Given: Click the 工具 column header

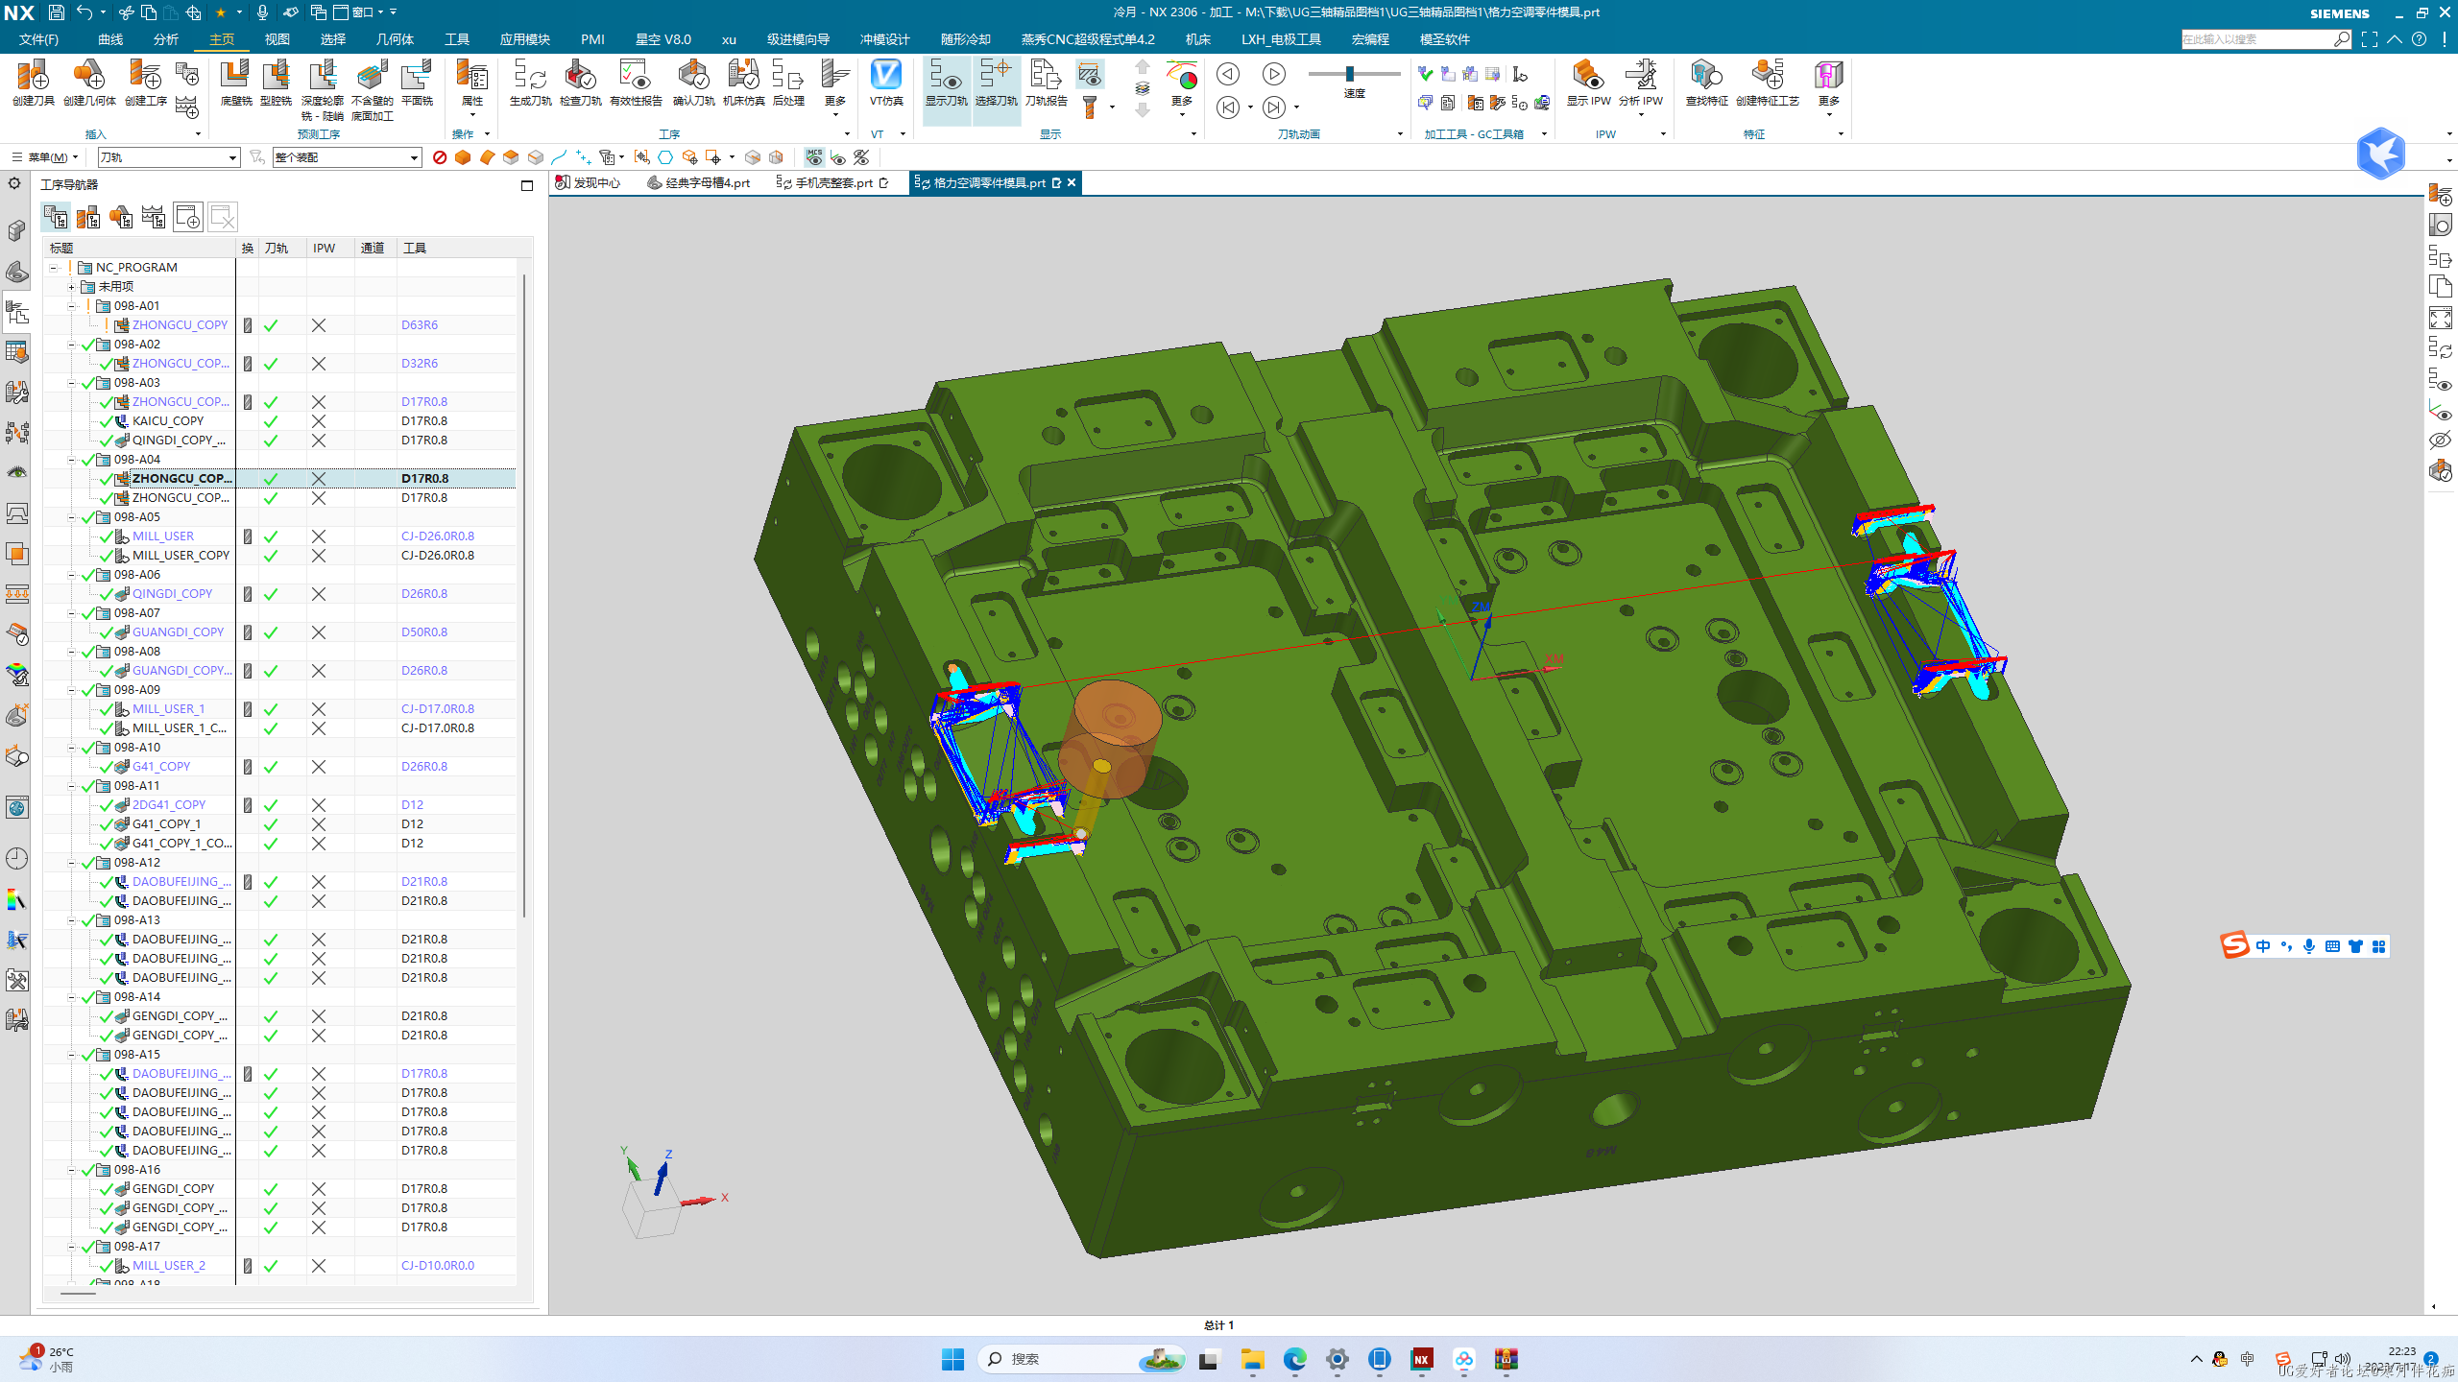Looking at the screenshot, I should pos(415,249).
